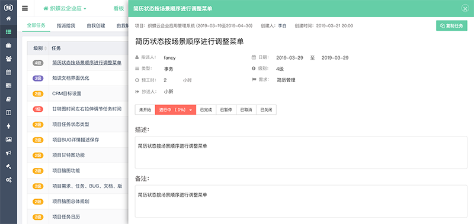Open task 项目任务状态类型
The image size is (474, 224).
[x=71, y=124]
